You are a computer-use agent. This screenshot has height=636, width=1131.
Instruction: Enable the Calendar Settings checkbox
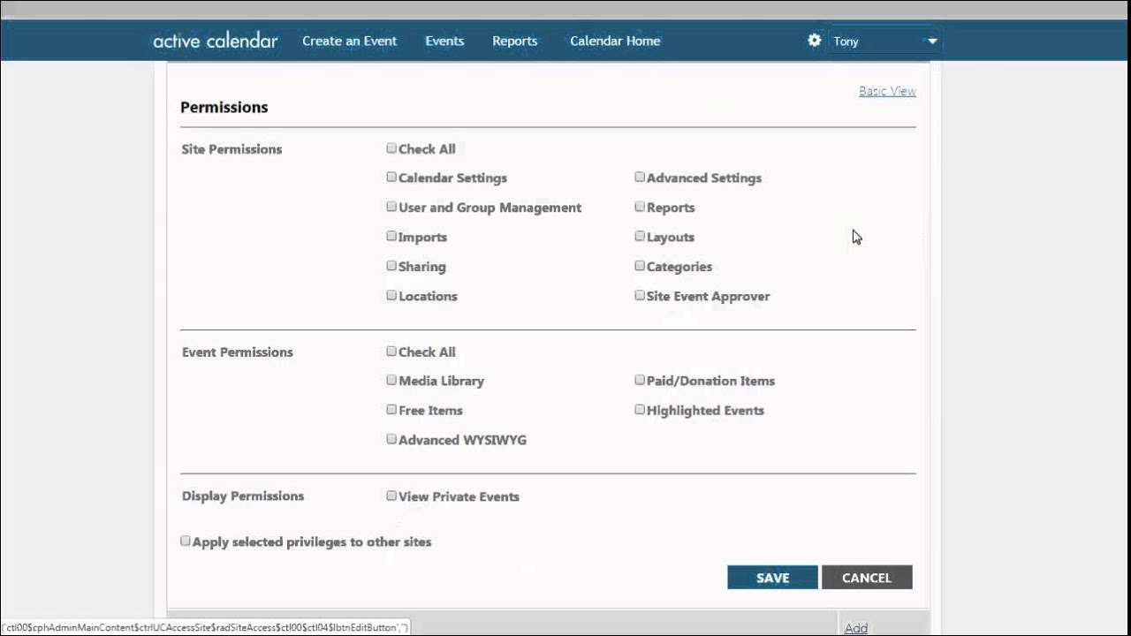(x=391, y=177)
